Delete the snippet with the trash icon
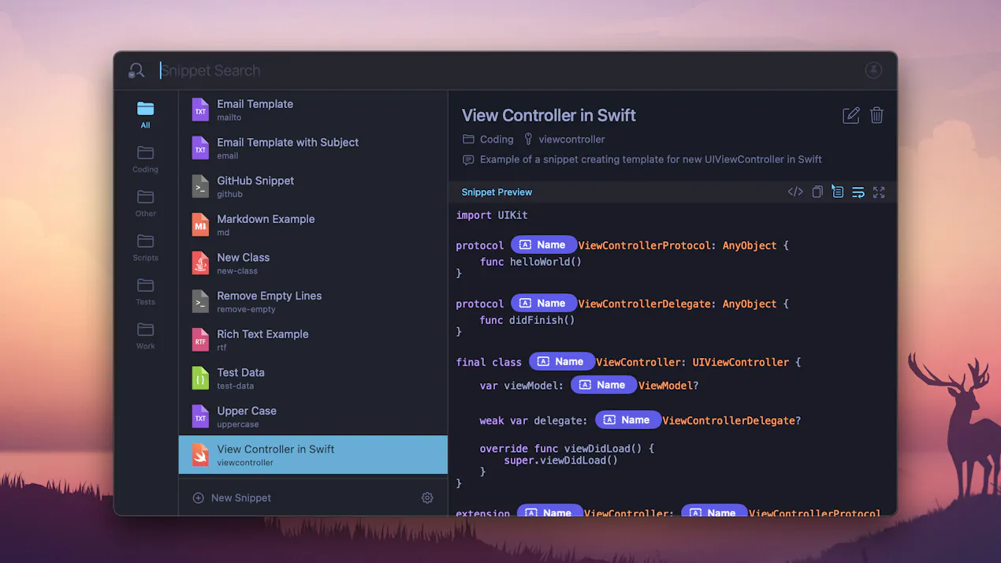The width and height of the screenshot is (1001, 563). [876, 115]
